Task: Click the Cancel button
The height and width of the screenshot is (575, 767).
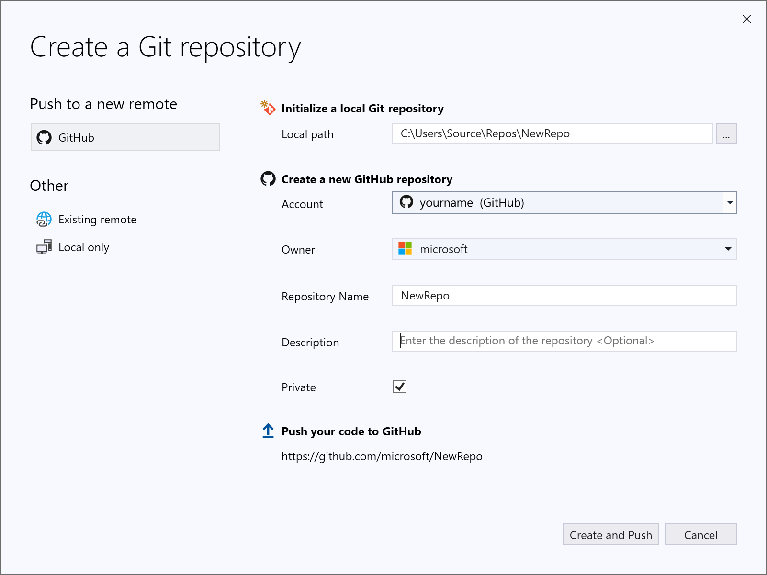Action: click(x=700, y=535)
